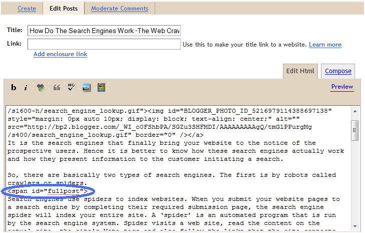365x233 pixels.
Task: Click the line starting "spider will index your entire site"
Action: pyautogui.click(x=172, y=215)
